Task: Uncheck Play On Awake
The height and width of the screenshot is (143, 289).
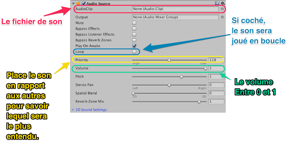Action: (x=134, y=46)
